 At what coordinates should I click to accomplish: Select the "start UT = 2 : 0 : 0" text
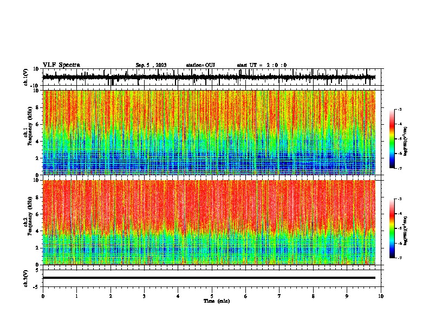[x=262, y=65]
